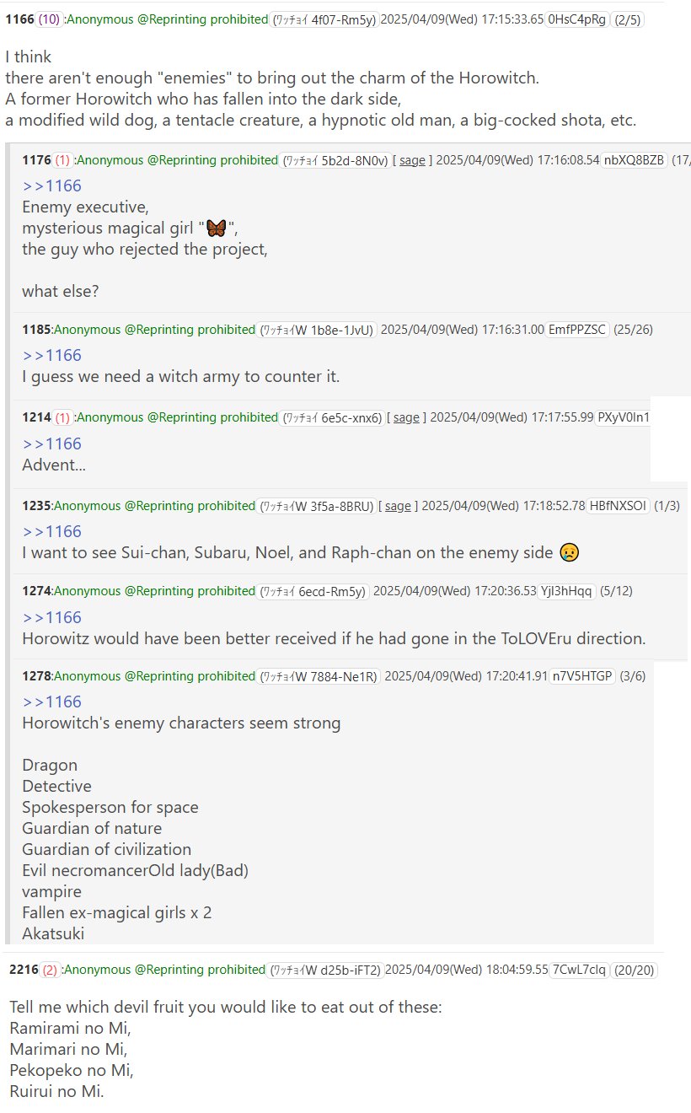Click the ID badge 7CwL7clq
691x1113 pixels.
579,971
